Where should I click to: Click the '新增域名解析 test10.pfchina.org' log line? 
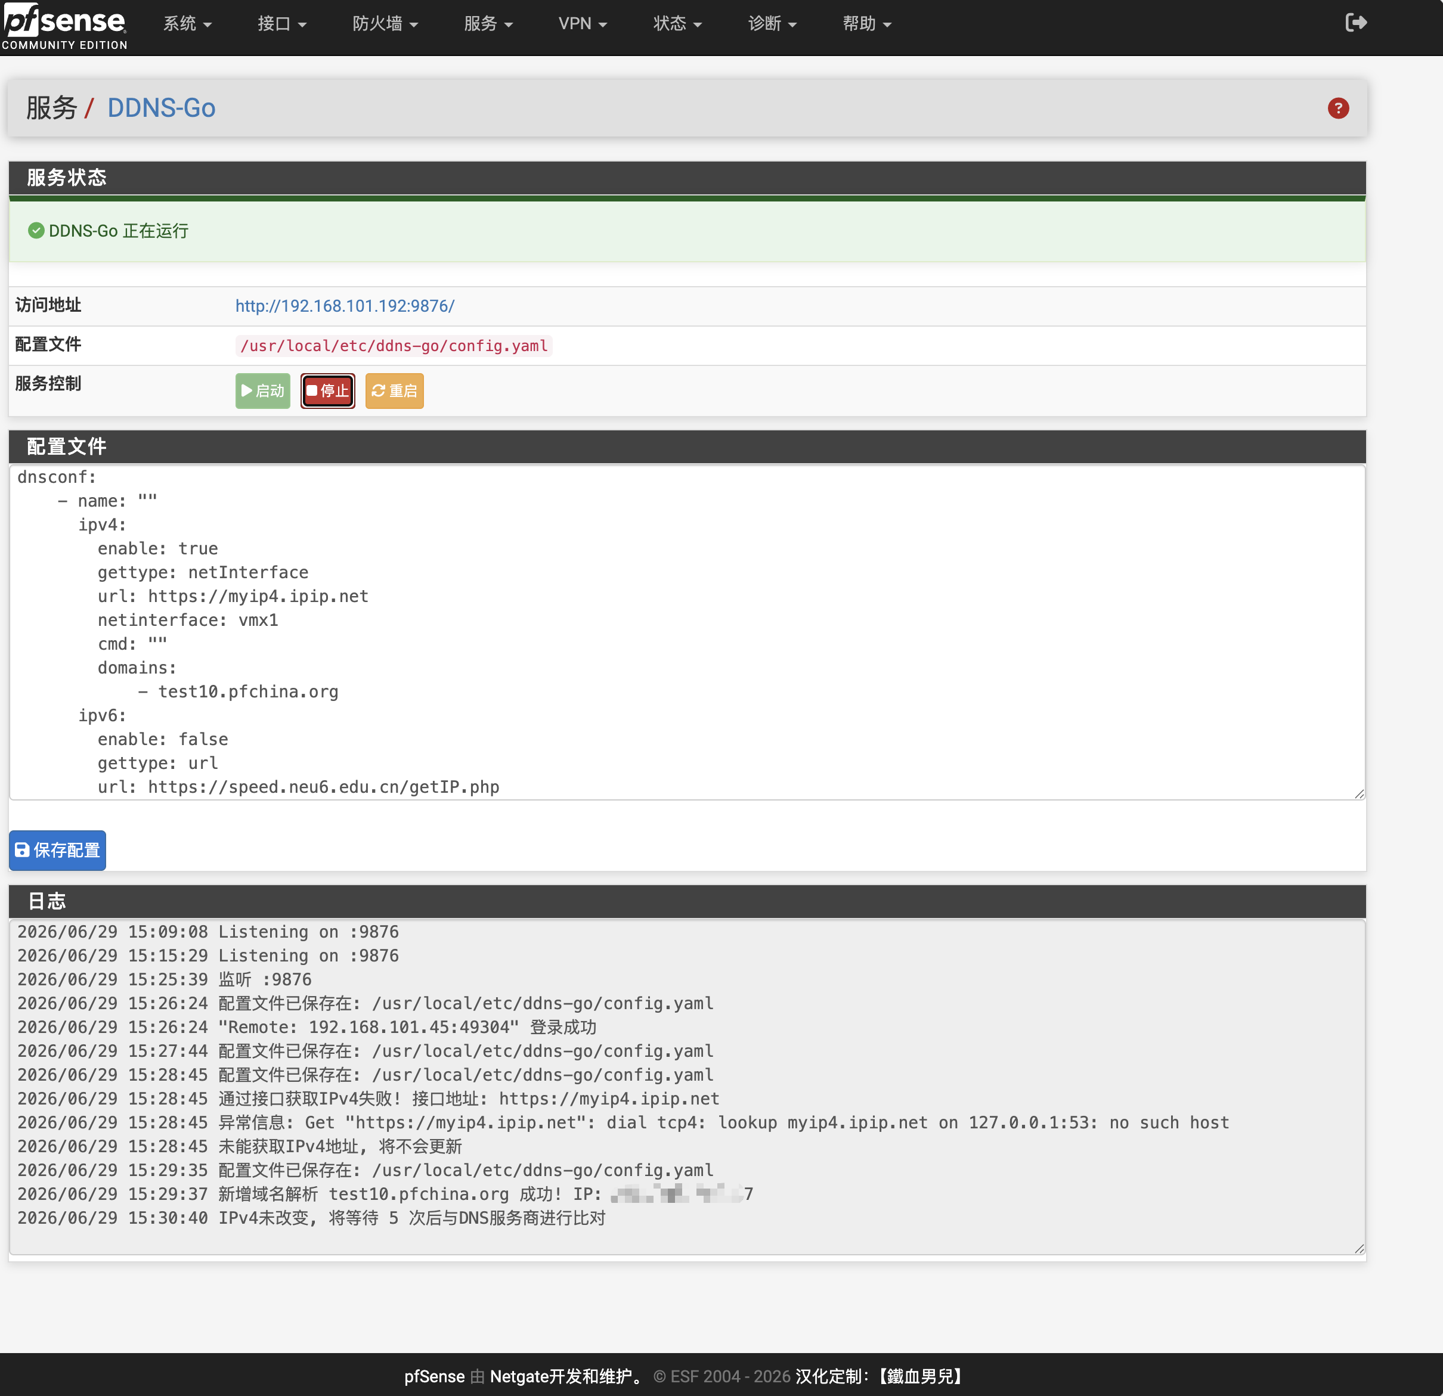tap(385, 1195)
